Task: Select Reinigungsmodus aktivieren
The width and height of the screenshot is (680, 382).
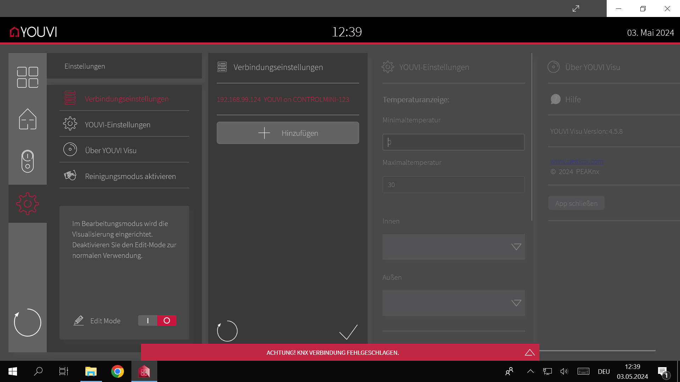Action: [124, 176]
